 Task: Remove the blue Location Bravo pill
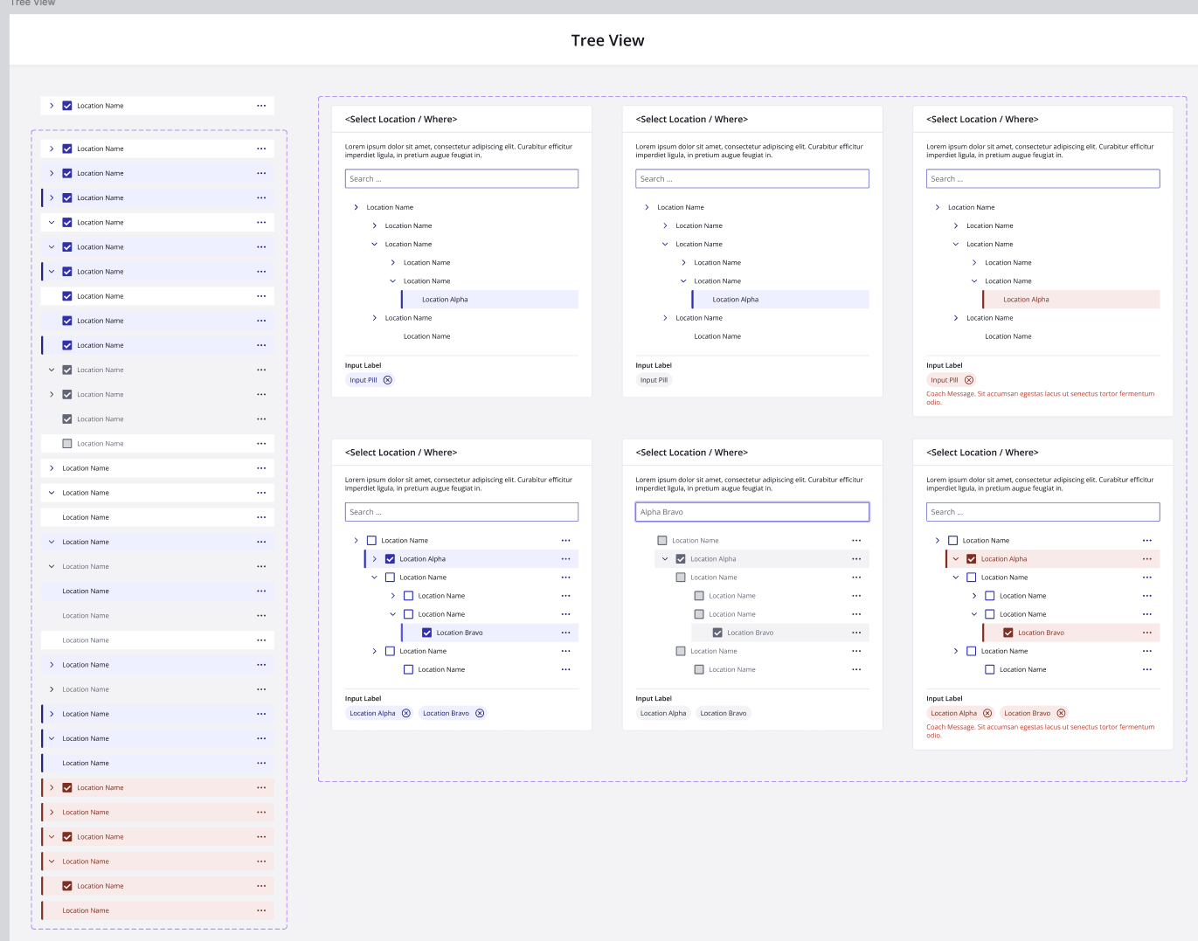coord(480,713)
